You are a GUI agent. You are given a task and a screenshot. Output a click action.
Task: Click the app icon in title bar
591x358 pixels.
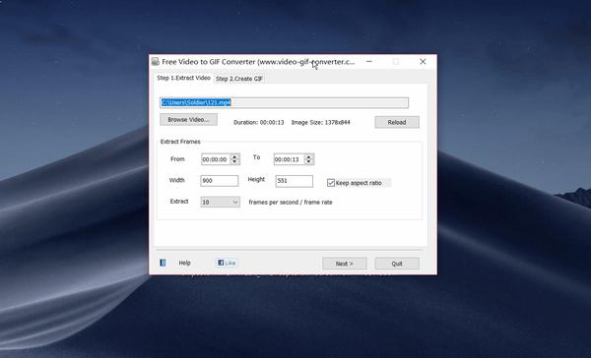pyautogui.click(x=156, y=62)
